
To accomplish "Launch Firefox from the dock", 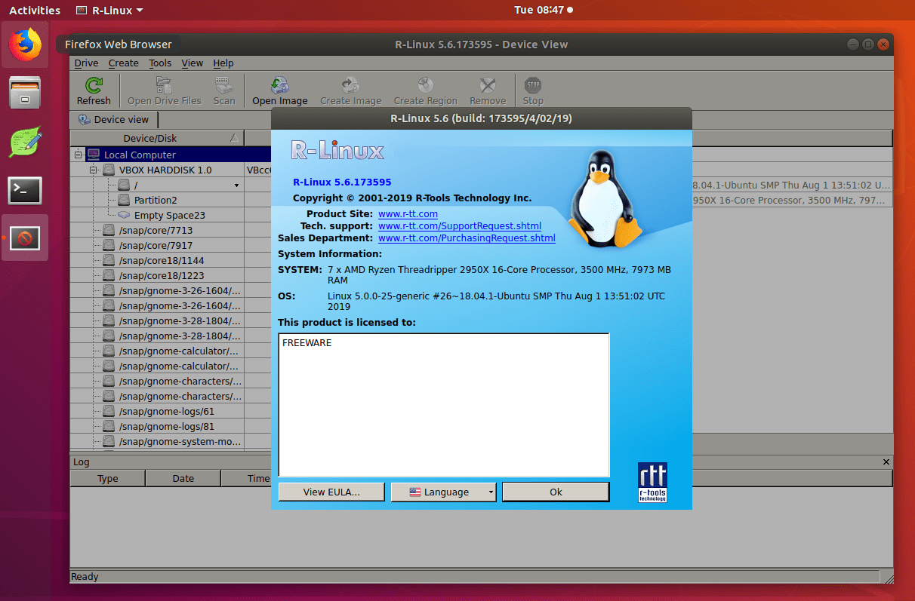I will [25, 44].
